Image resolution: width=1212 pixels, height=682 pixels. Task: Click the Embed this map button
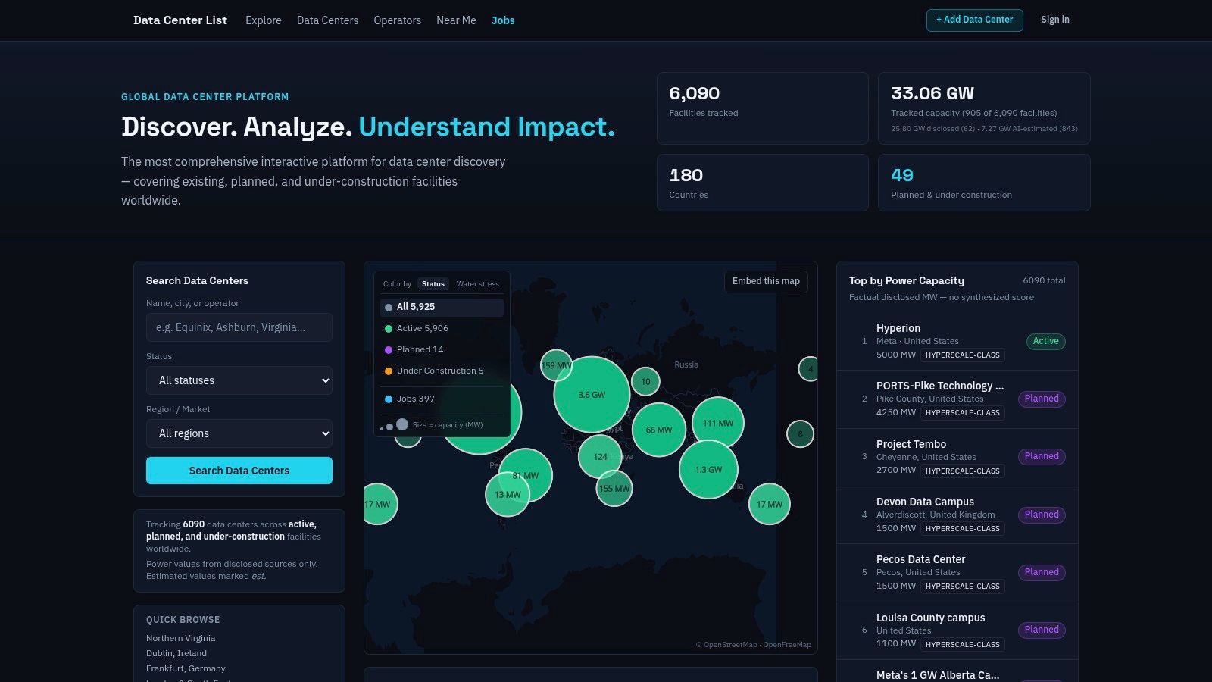pos(766,281)
